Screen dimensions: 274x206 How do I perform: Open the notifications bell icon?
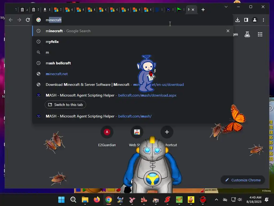[267, 200]
